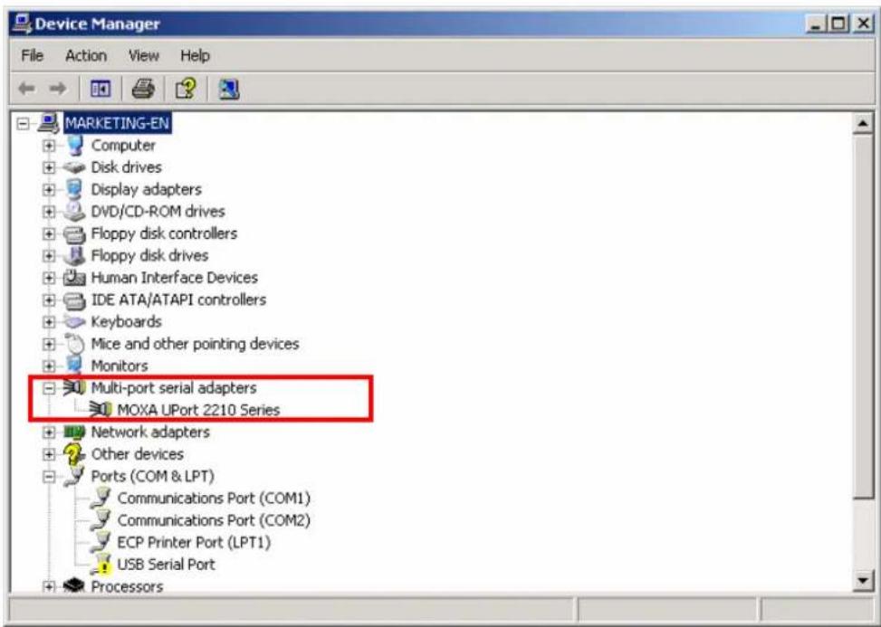Click the scrollbar up arrow
Screen dimensions: 881x627
[863, 123]
